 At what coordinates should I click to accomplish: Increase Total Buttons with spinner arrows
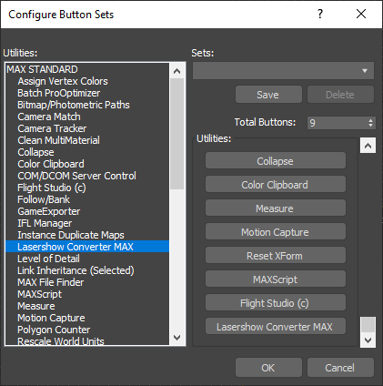370,120
